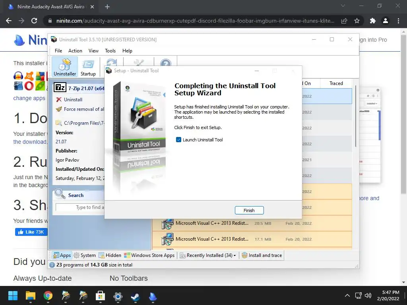Click the Finish button in Setup wizard
Image resolution: width=407 pixels, height=305 pixels.
click(x=249, y=210)
